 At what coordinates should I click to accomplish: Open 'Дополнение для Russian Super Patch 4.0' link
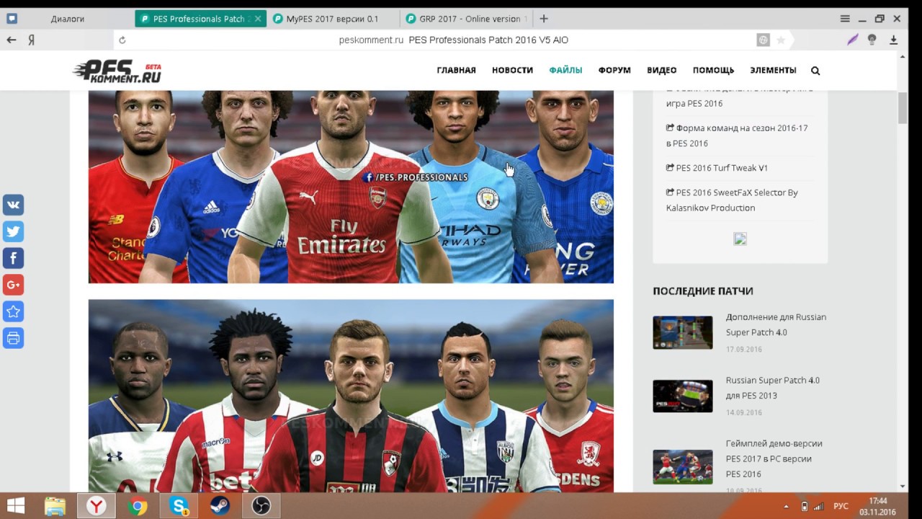776,324
